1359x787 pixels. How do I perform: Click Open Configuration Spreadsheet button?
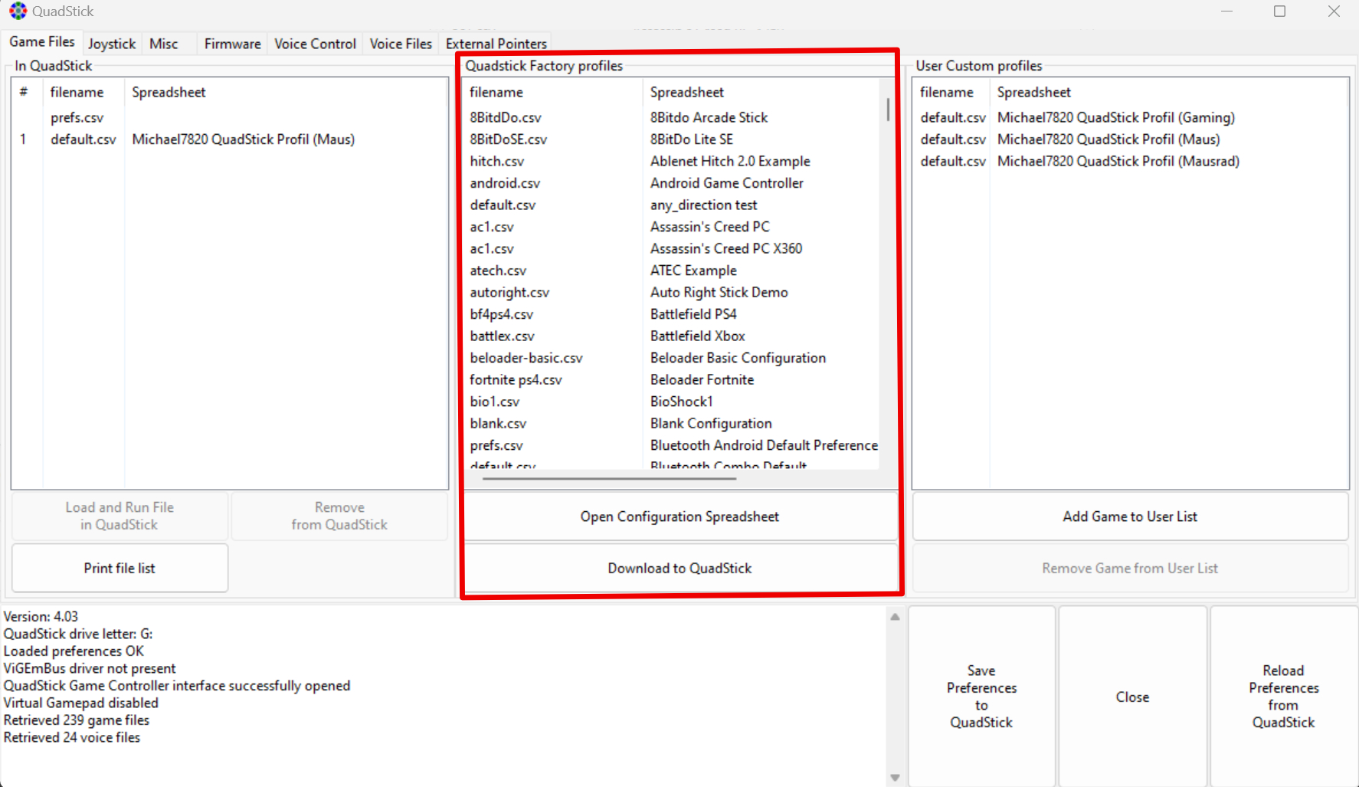pyautogui.click(x=679, y=516)
